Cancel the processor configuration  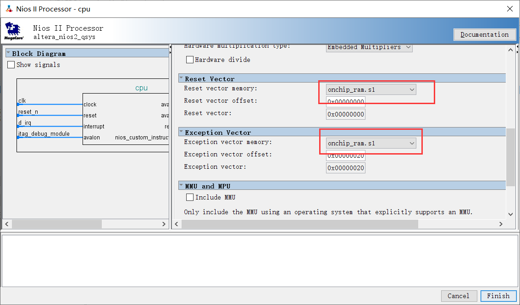click(459, 296)
